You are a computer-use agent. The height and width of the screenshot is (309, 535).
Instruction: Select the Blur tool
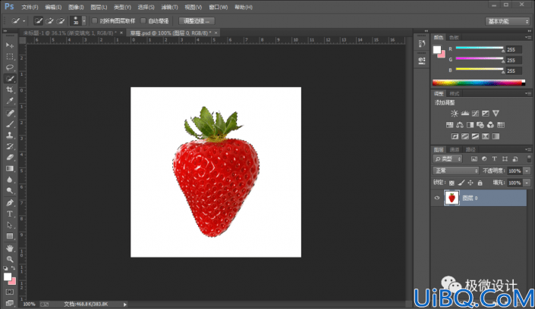coord(10,179)
